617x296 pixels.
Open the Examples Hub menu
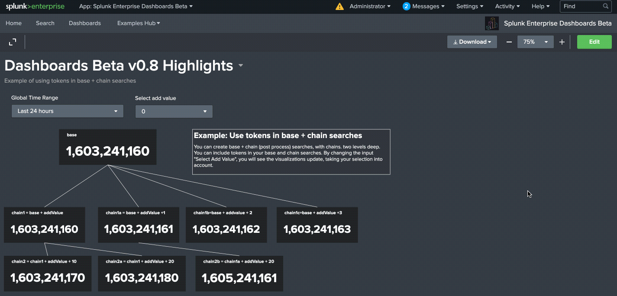coord(138,23)
